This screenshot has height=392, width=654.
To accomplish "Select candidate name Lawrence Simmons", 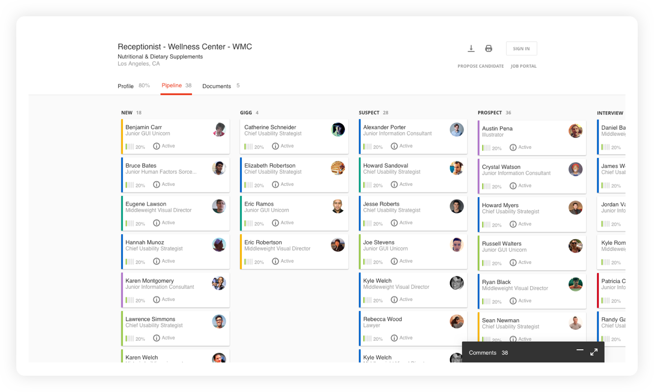I will coord(150,319).
